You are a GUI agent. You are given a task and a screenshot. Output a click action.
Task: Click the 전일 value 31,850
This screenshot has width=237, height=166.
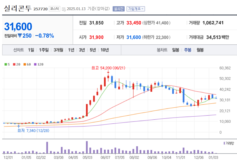point(96,23)
